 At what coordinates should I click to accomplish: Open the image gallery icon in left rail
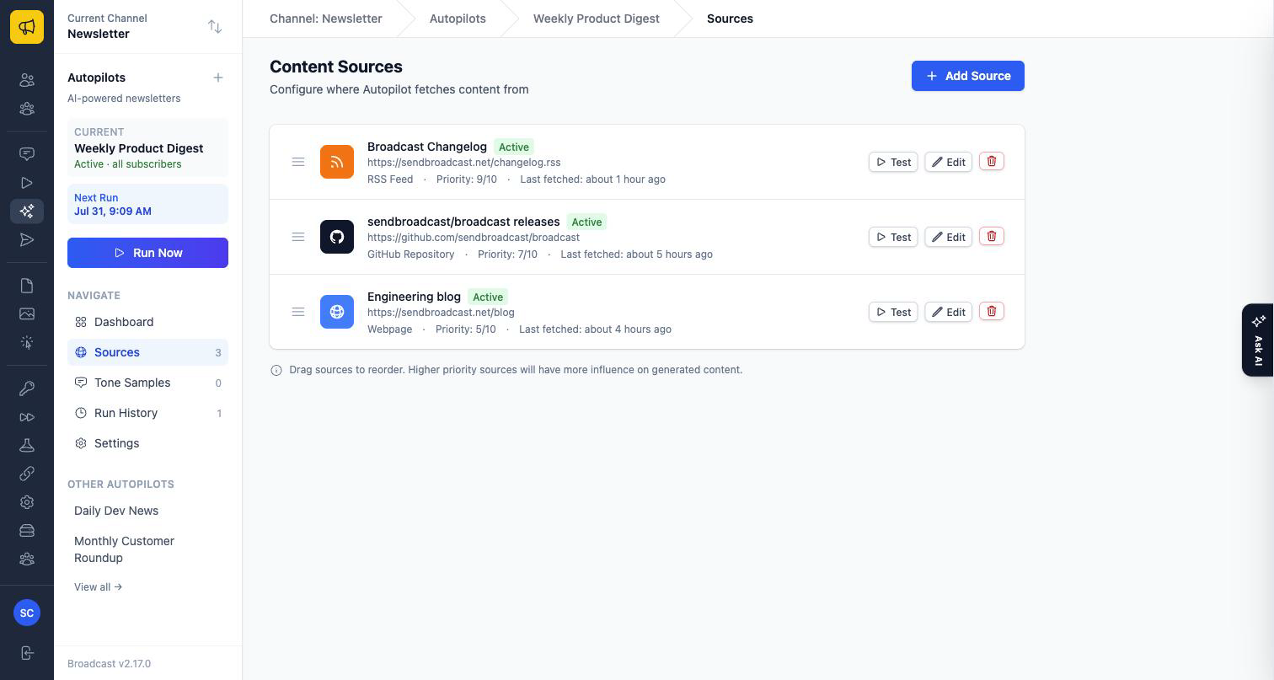point(27,313)
